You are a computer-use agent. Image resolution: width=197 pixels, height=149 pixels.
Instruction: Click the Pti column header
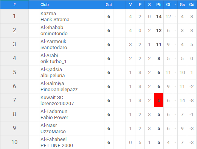coord(159,5)
